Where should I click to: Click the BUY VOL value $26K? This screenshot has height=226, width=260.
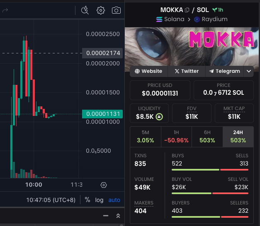(179, 187)
